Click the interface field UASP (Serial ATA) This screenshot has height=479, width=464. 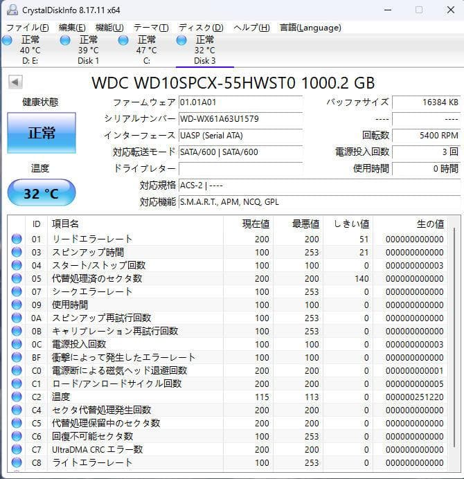240,135
